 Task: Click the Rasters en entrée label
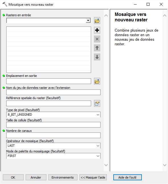[x=19, y=15]
